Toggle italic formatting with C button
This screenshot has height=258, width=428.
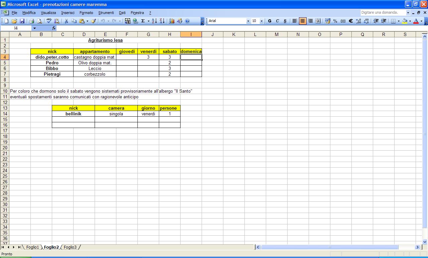point(277,21)
